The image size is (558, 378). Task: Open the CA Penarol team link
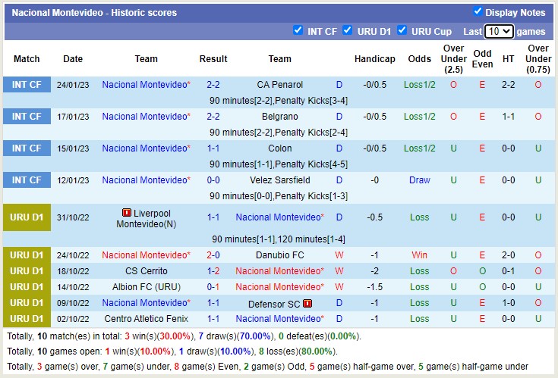click(279, 85)
